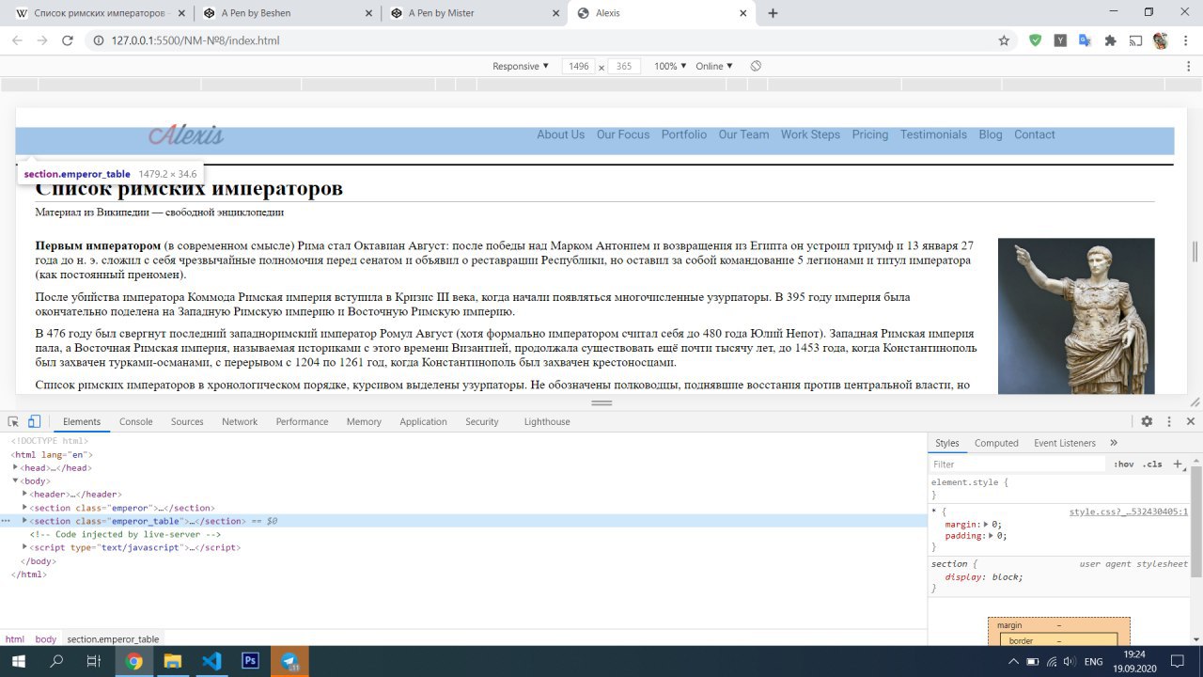Open DevTools customize three-dot menu
The height and width of the screenshot is (677, 1203).
pyautogui.click(x=1168, y=421)
